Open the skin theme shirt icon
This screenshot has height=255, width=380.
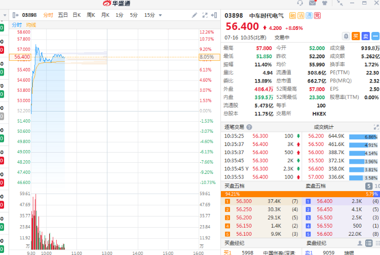click(324, 3)
